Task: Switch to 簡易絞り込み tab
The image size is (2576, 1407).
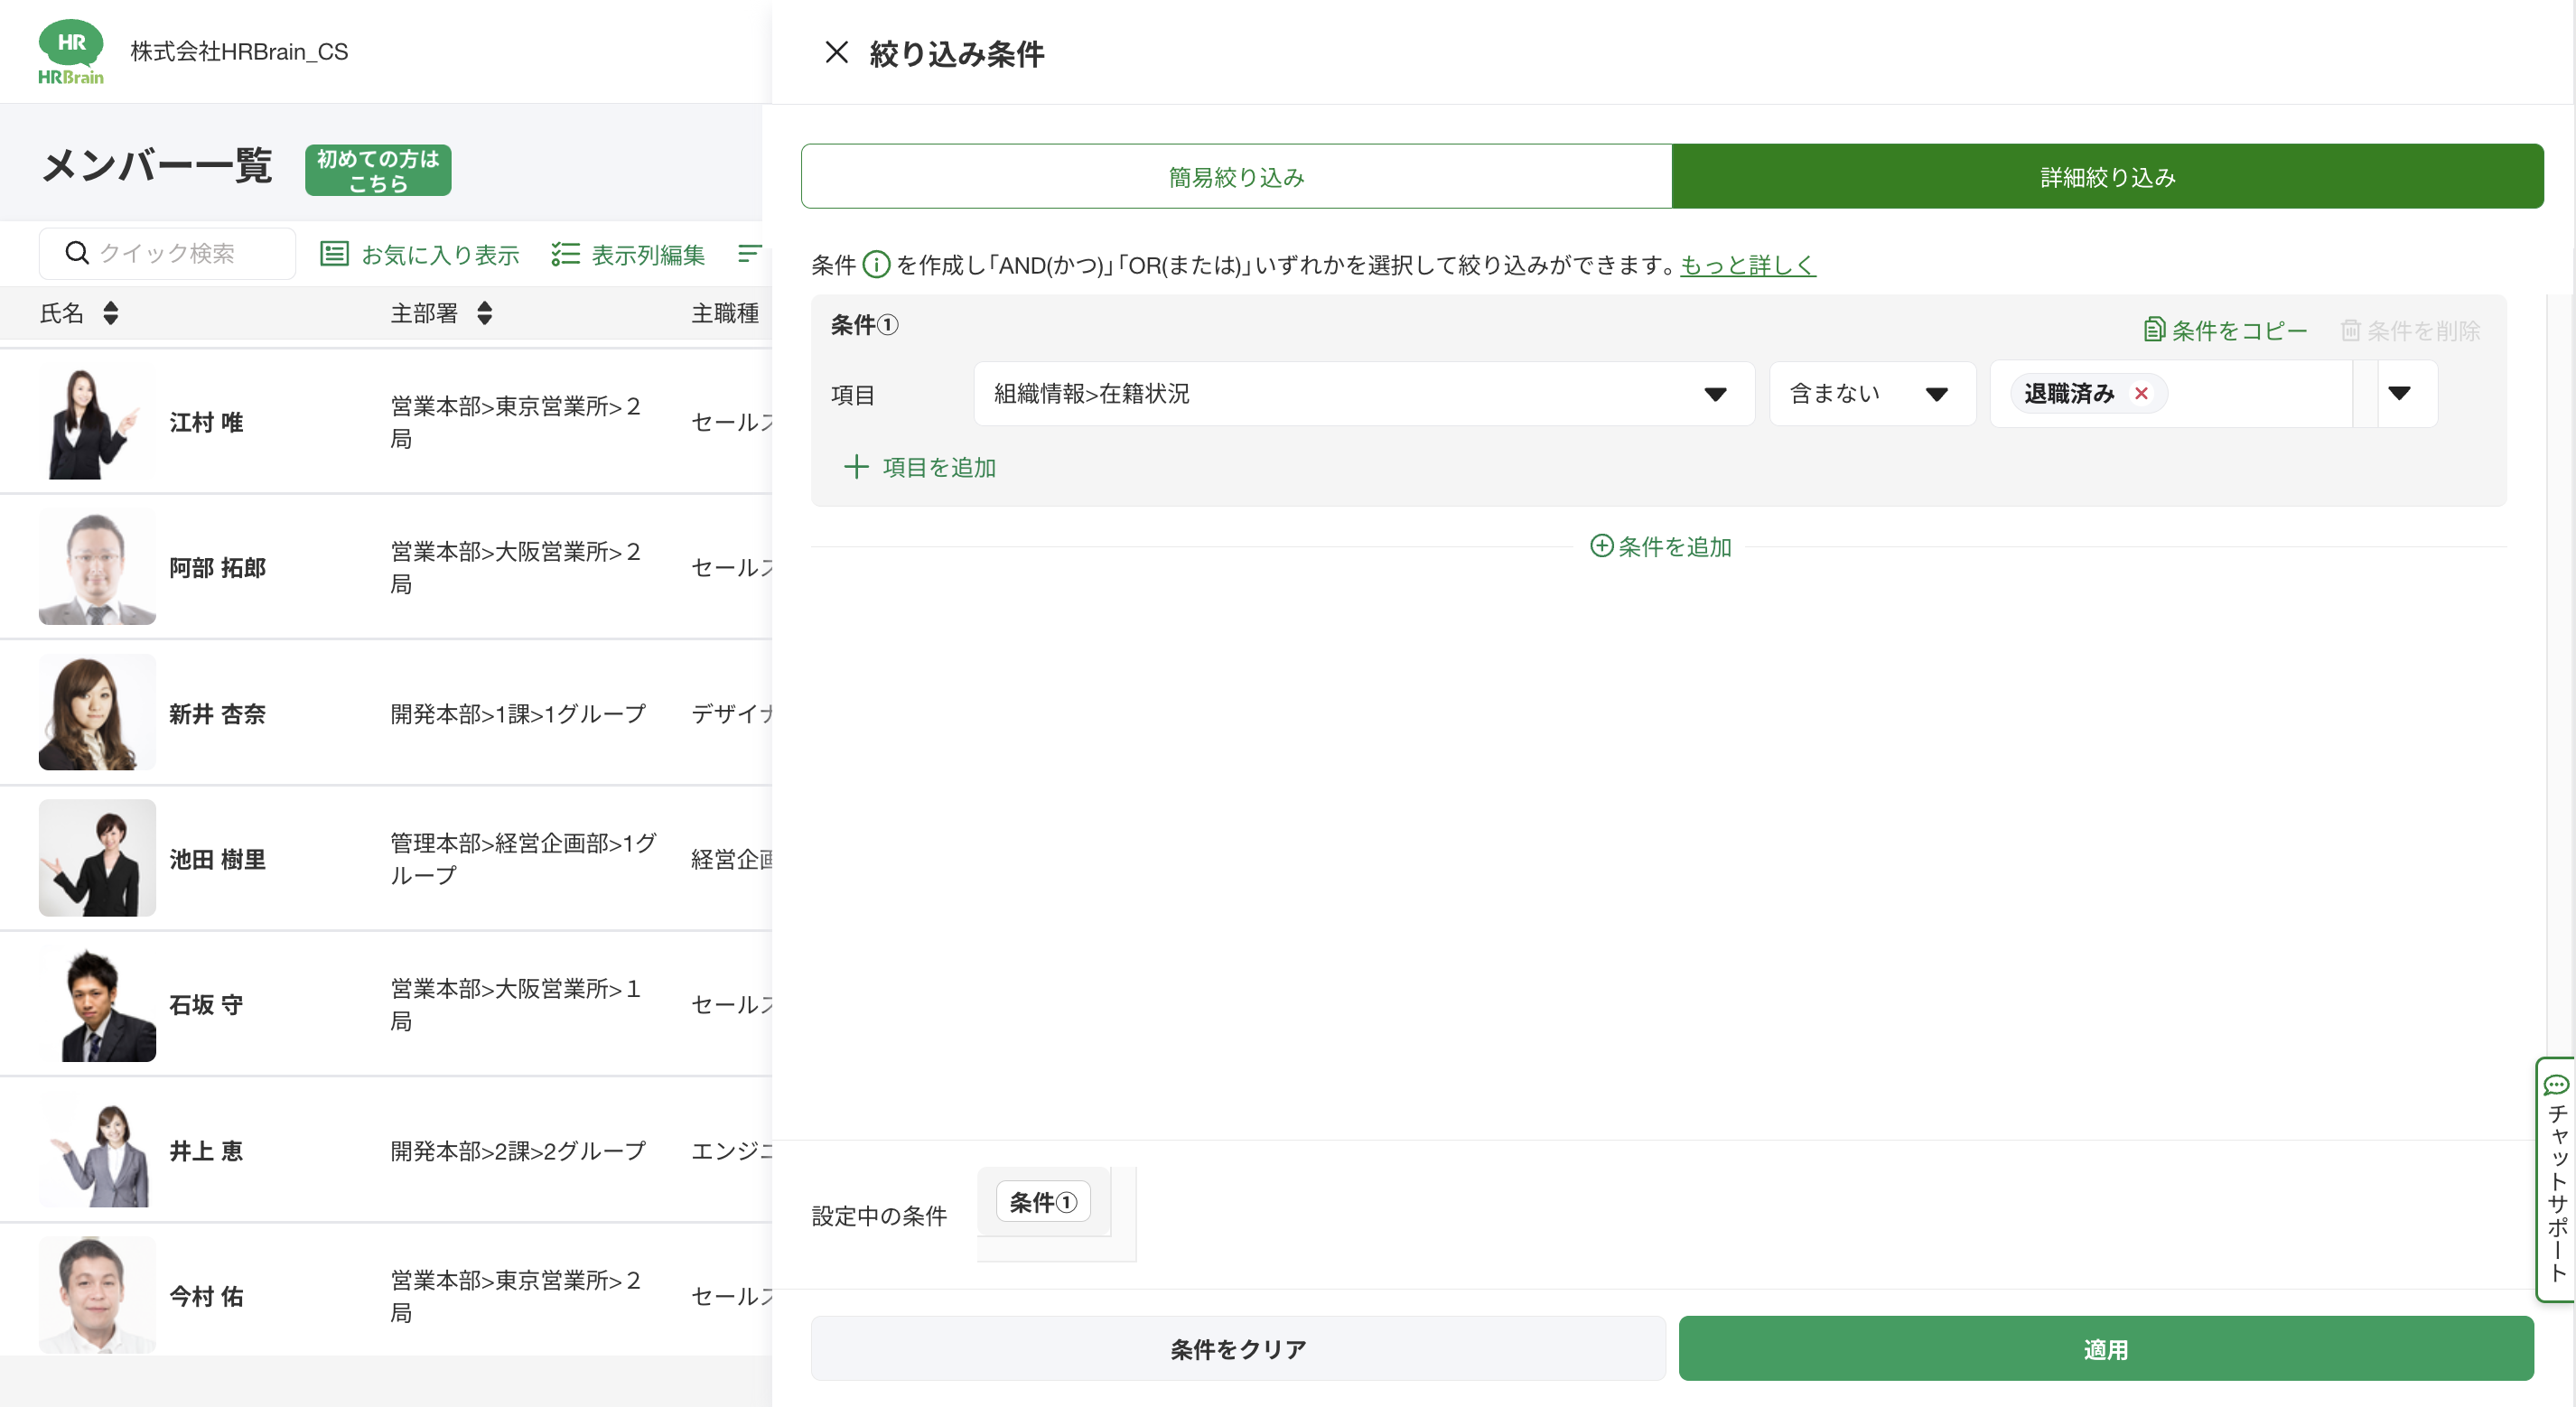Action: click(1237, 177)
